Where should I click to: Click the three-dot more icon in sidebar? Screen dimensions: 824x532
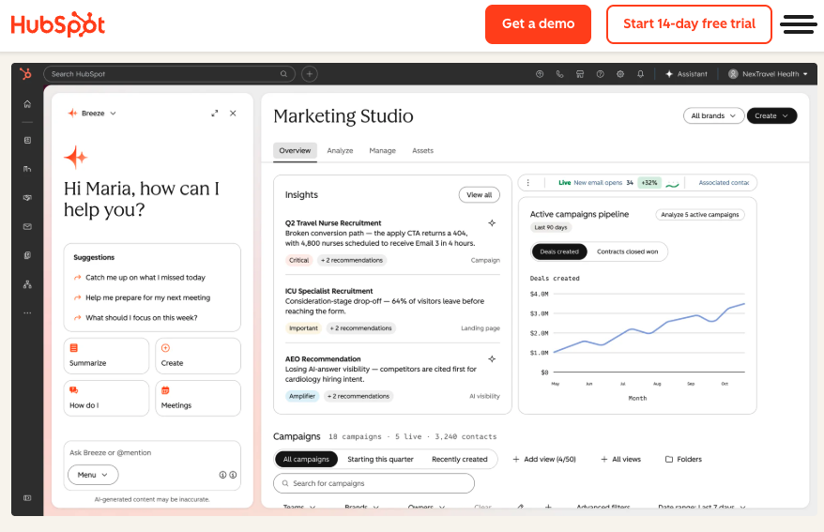pos(27,313)
